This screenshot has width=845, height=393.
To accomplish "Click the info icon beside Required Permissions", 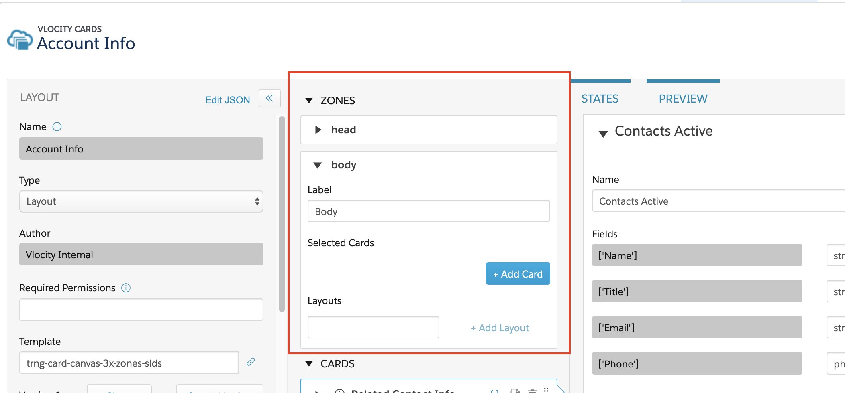I will click(126, 288).
